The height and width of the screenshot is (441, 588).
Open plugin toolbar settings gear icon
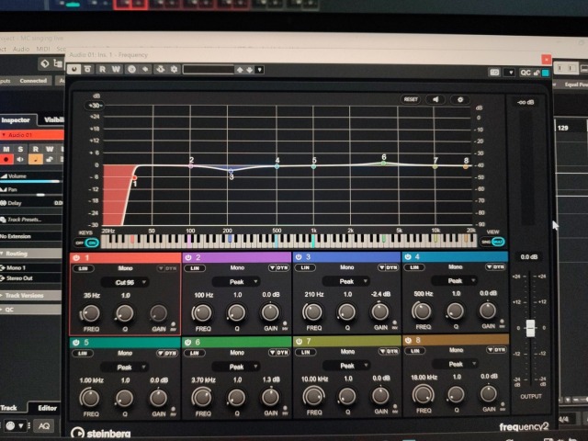[x=174, y=70]
